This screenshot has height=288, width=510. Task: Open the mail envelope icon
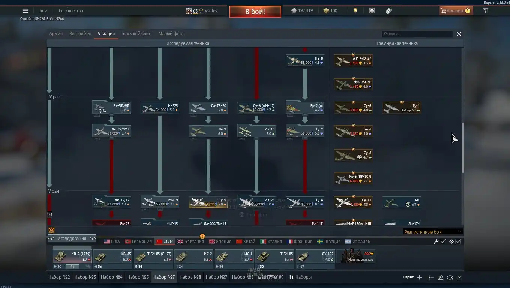coord(459,277)
